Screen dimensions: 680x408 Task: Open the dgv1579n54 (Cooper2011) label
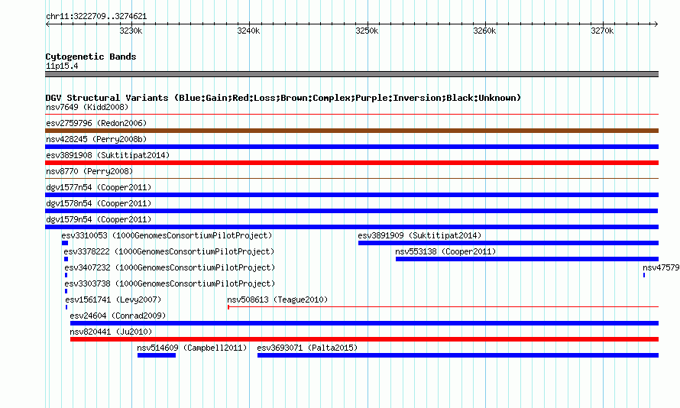coord(99,219)
